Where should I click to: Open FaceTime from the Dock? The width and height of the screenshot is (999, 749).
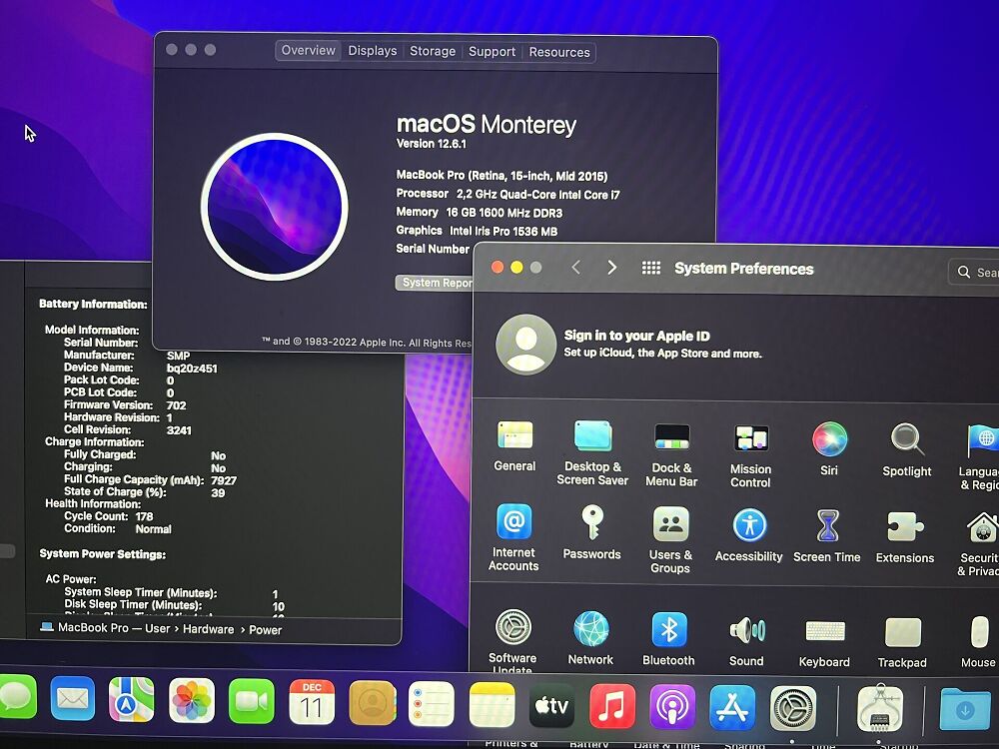click(x=252, y=701)
